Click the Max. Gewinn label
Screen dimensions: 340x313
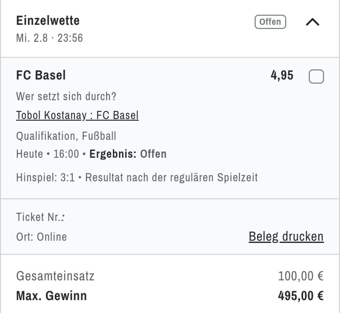coord(51,296)
